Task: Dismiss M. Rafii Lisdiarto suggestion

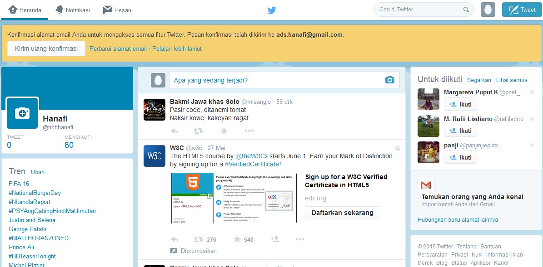Action: (x=532, y=119)
